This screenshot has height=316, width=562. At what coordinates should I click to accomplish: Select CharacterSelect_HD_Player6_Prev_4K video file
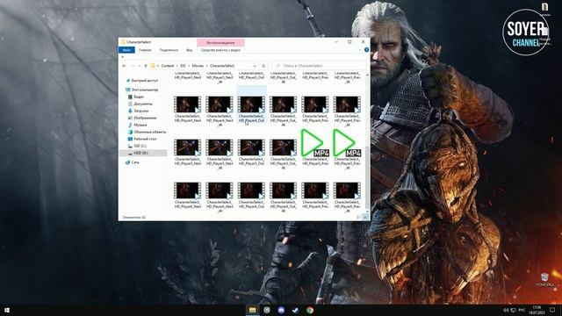(x=347, y=197)
